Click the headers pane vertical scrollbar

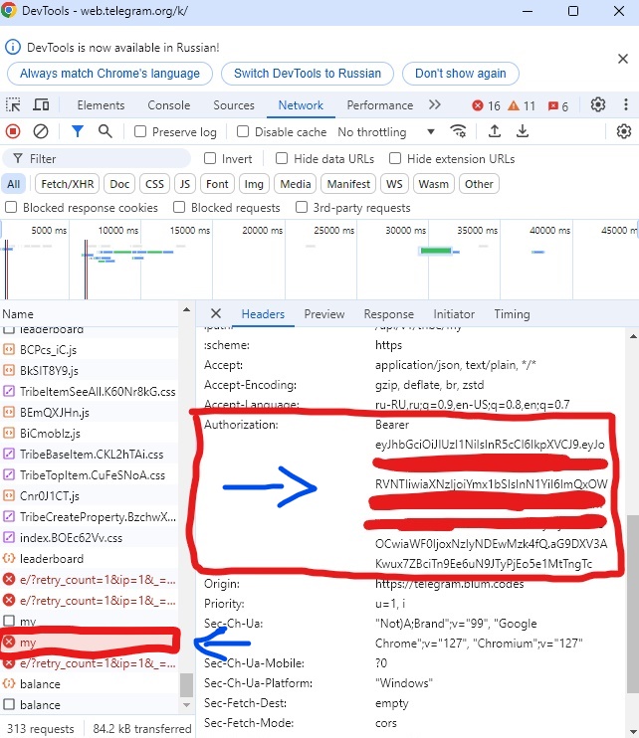coord(633,604)
